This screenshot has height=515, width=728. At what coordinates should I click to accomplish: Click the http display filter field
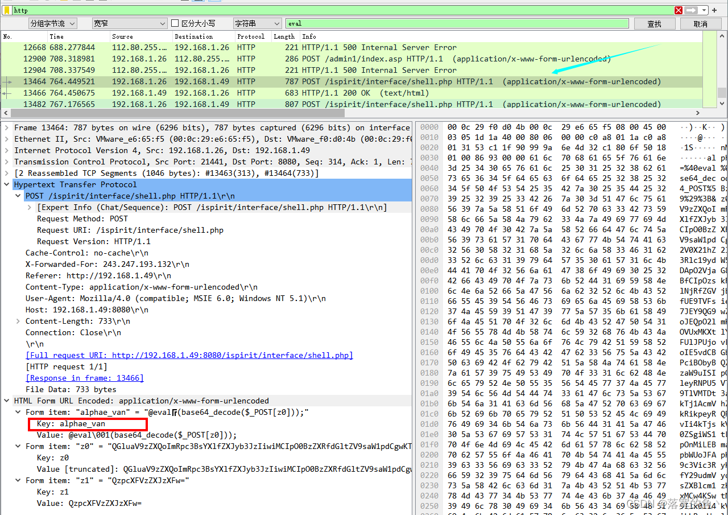[x=343, y=10]
